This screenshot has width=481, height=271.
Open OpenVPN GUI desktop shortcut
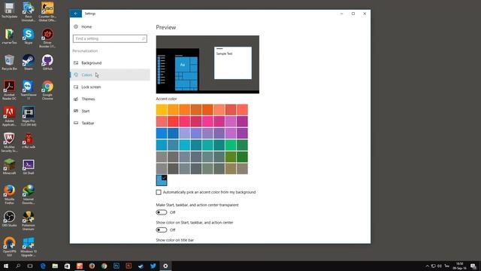click(9, 247)
